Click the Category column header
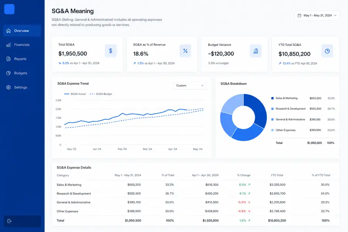The height and width of the screenshot is (232, 348). point(63,175)
